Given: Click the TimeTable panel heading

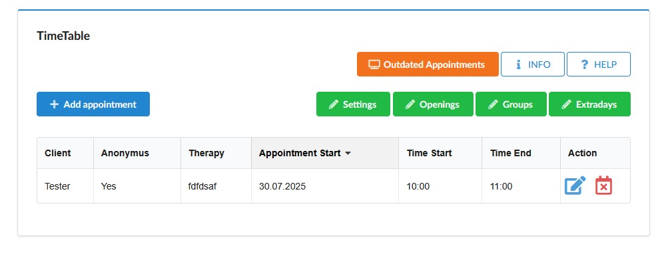Looking at the screenshot, I should tap(63, 36).
